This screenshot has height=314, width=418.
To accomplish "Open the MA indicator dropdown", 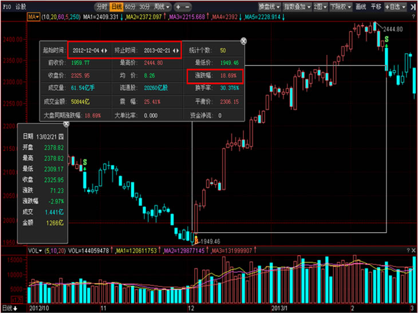I will (x=33, y=17).
